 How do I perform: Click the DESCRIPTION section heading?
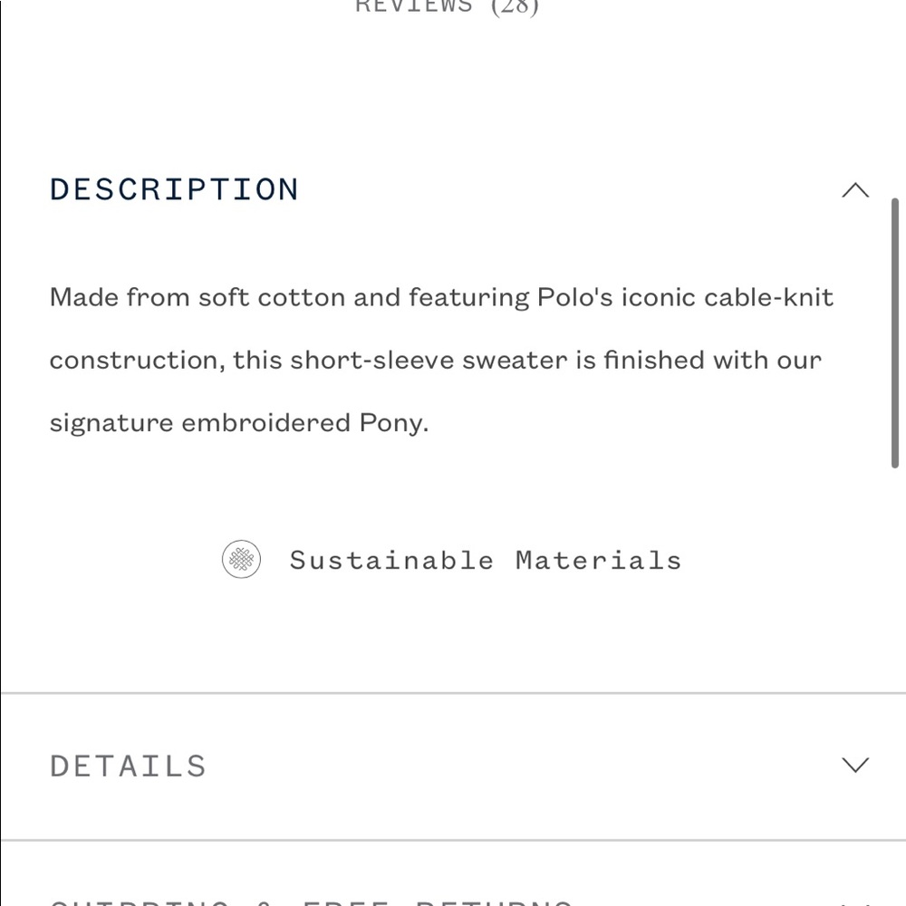174,189
